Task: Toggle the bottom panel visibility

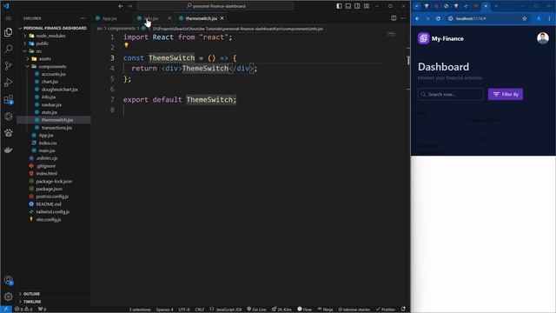Action: [x=348, y=6]
